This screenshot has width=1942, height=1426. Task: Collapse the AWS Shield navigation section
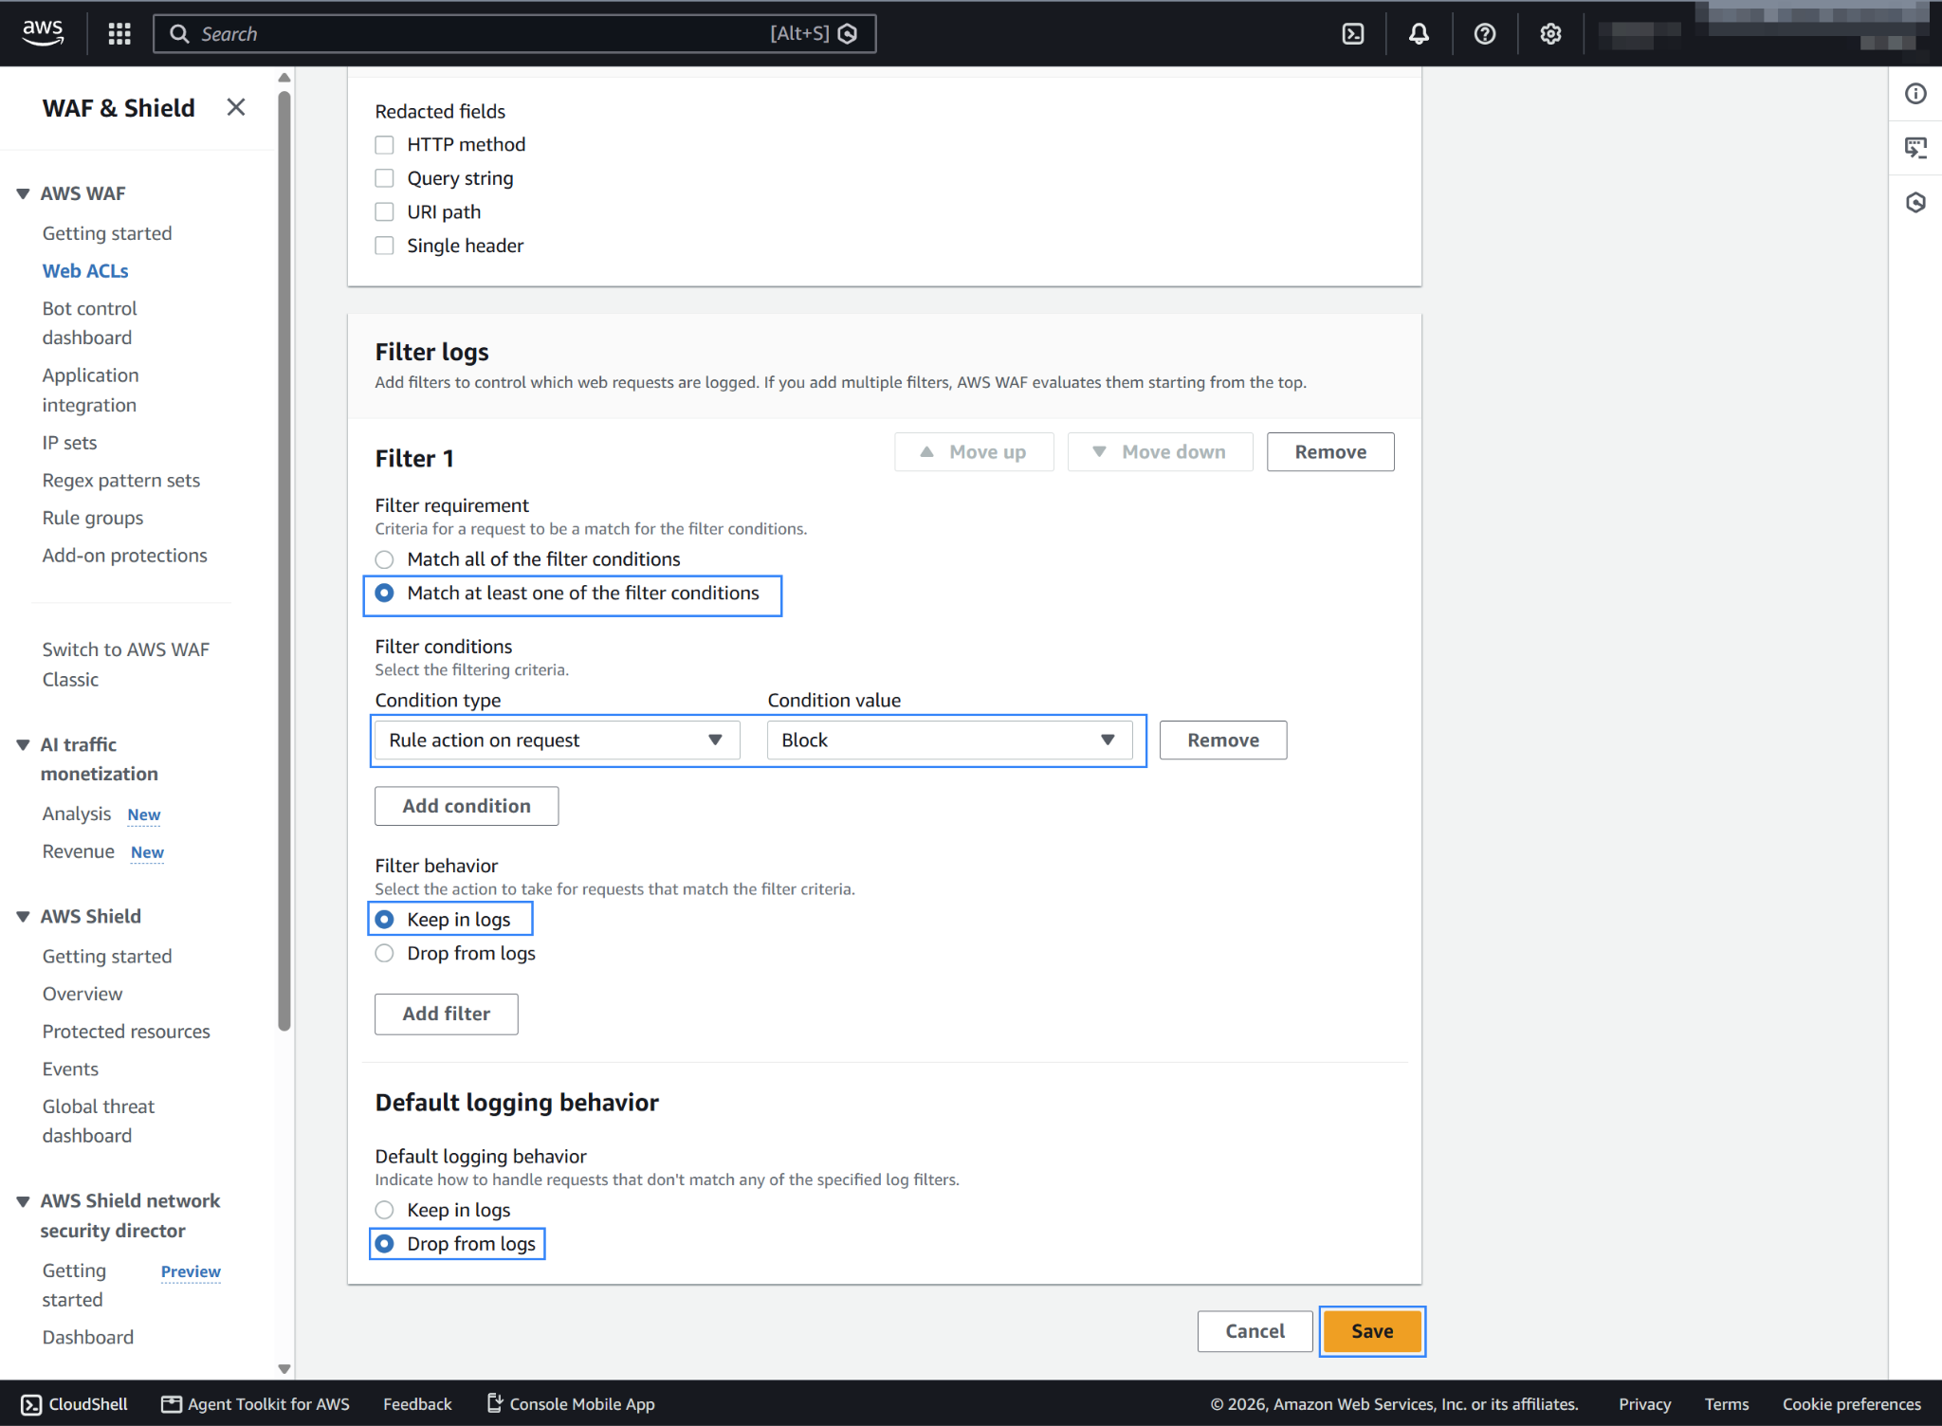tap(23, 916)
